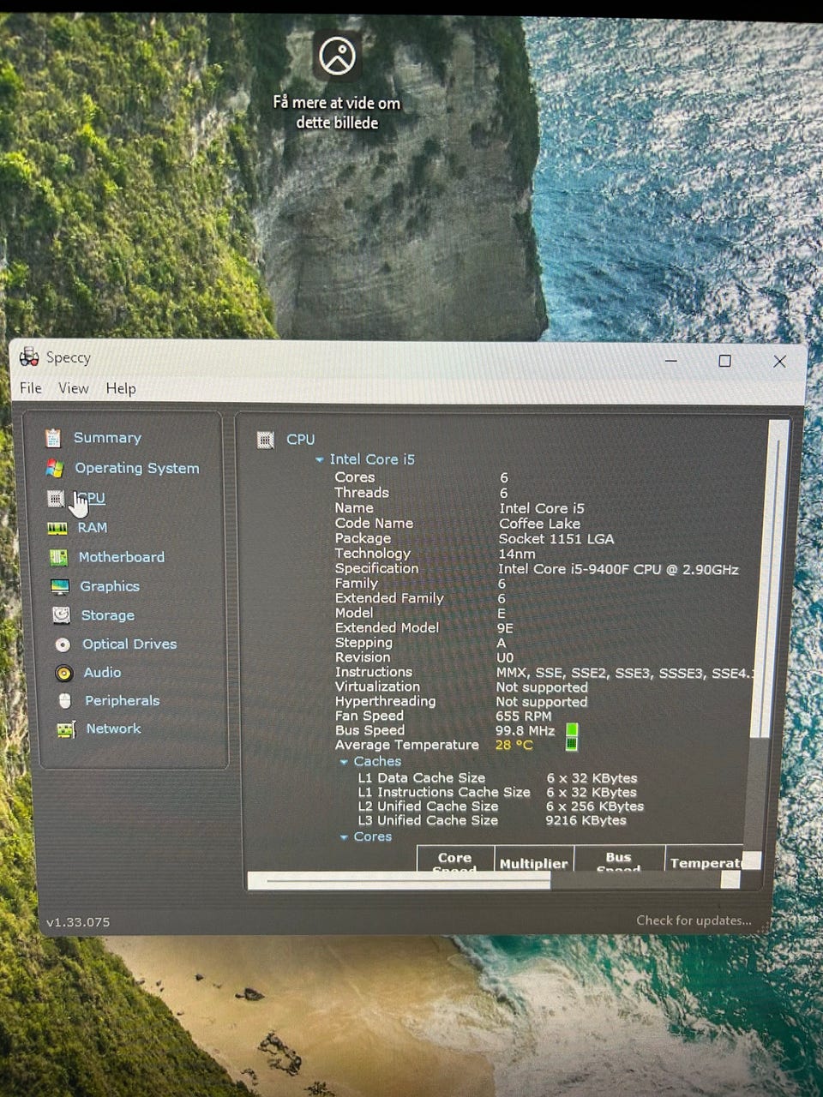Viewport: 823px width, 1097px height.
Task: Click the Intel Core i5-9400F specification value
Action: (618, 569)
